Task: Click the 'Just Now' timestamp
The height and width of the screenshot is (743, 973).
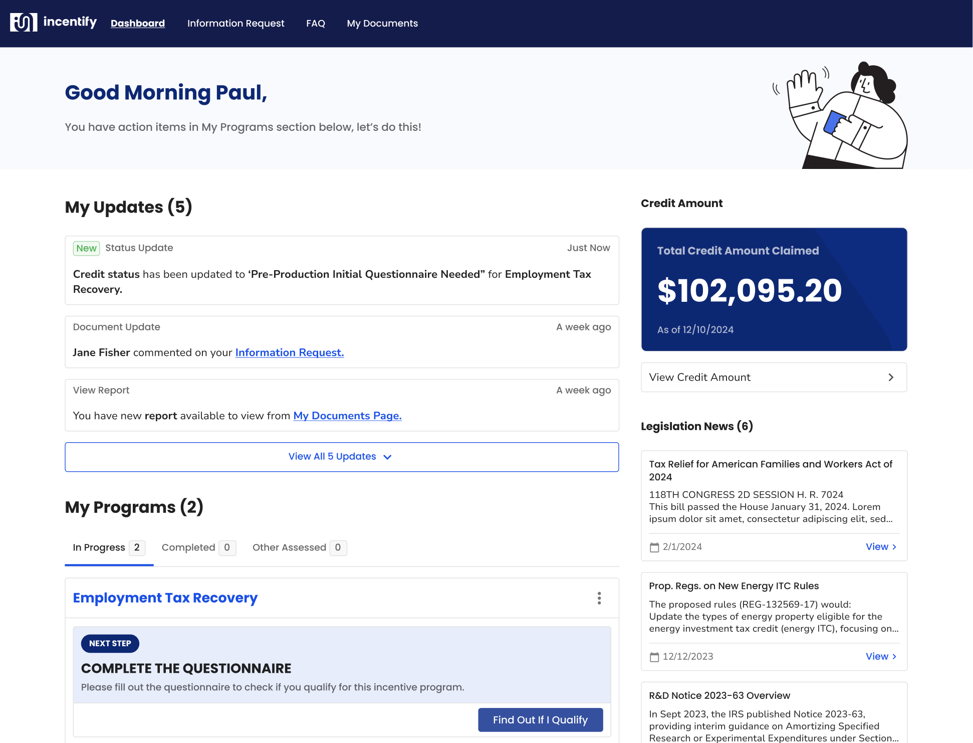Action: point(588,248)
